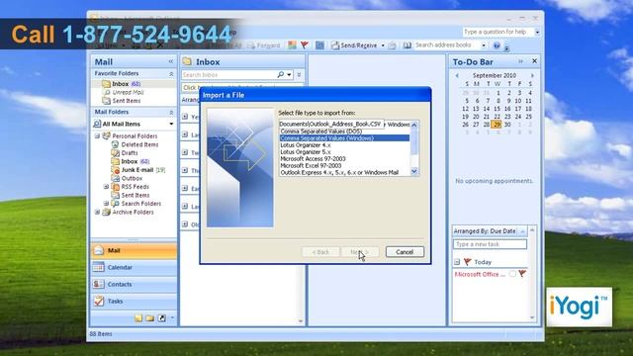Minimize the To-Do Bar with chevron
Screen dimensions: 633x356
pyautogui.click(x=521, y=61)
